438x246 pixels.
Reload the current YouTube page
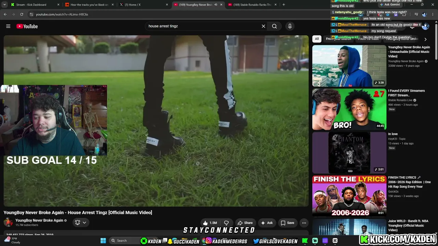click(x=22, y=14)
